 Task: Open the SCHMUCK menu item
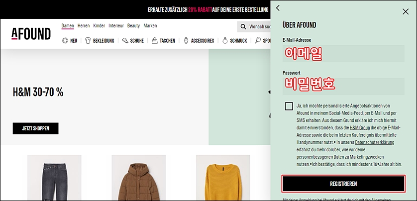[x=238, y=41]
